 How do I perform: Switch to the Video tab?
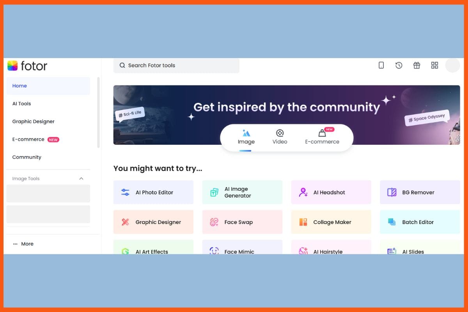[x=280, y=138]
